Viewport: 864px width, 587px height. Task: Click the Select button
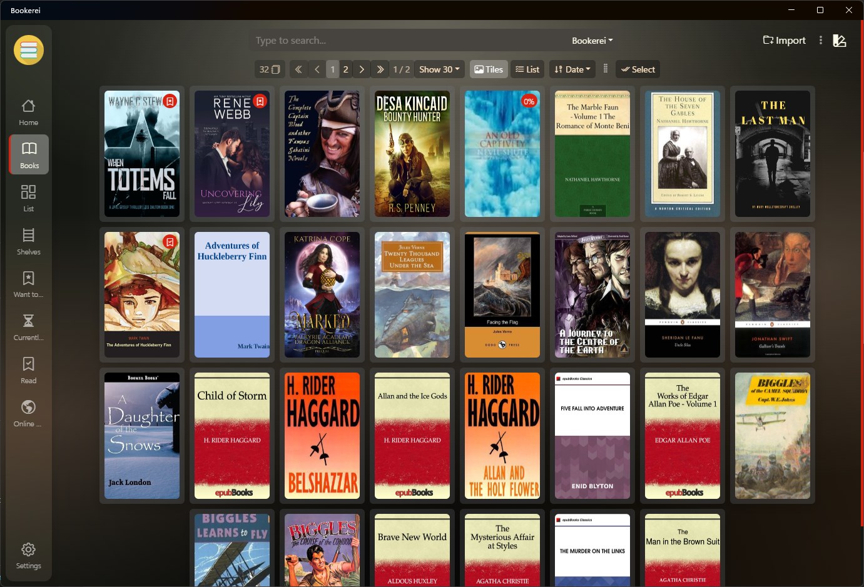(638, 69)
